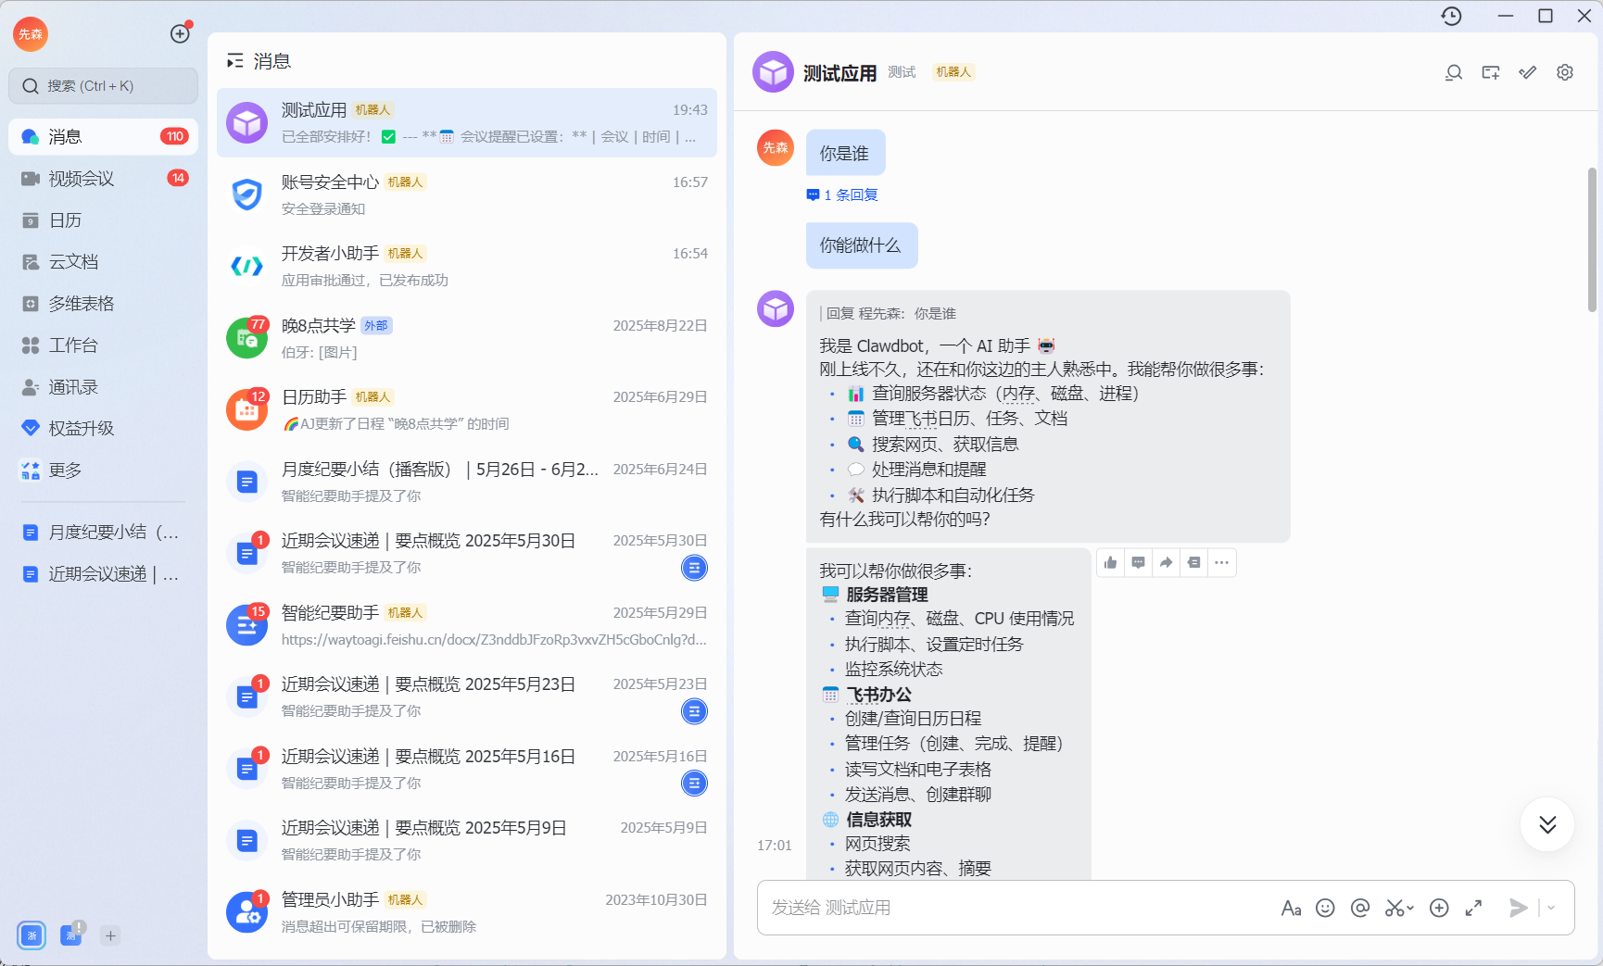Jump to latest messages double-chevron button

(1547, 824)
